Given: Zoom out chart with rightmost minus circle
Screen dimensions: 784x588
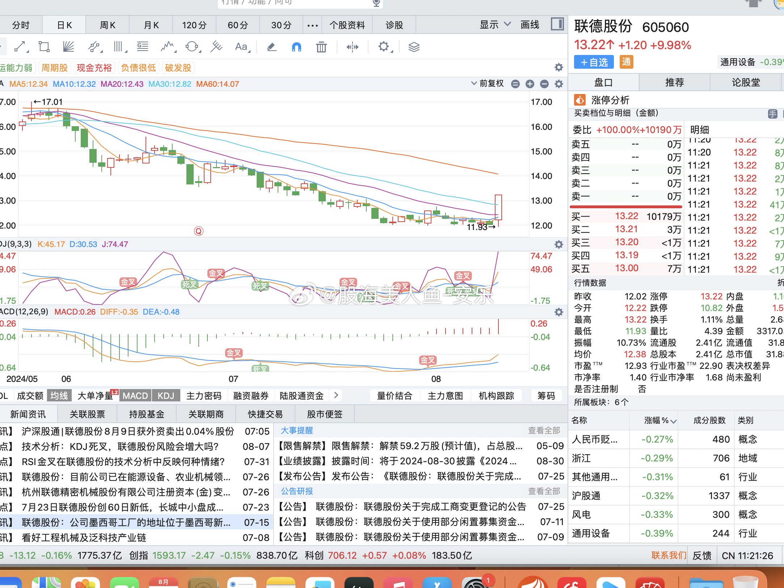Looking at the screenshot, I should 544,84.
